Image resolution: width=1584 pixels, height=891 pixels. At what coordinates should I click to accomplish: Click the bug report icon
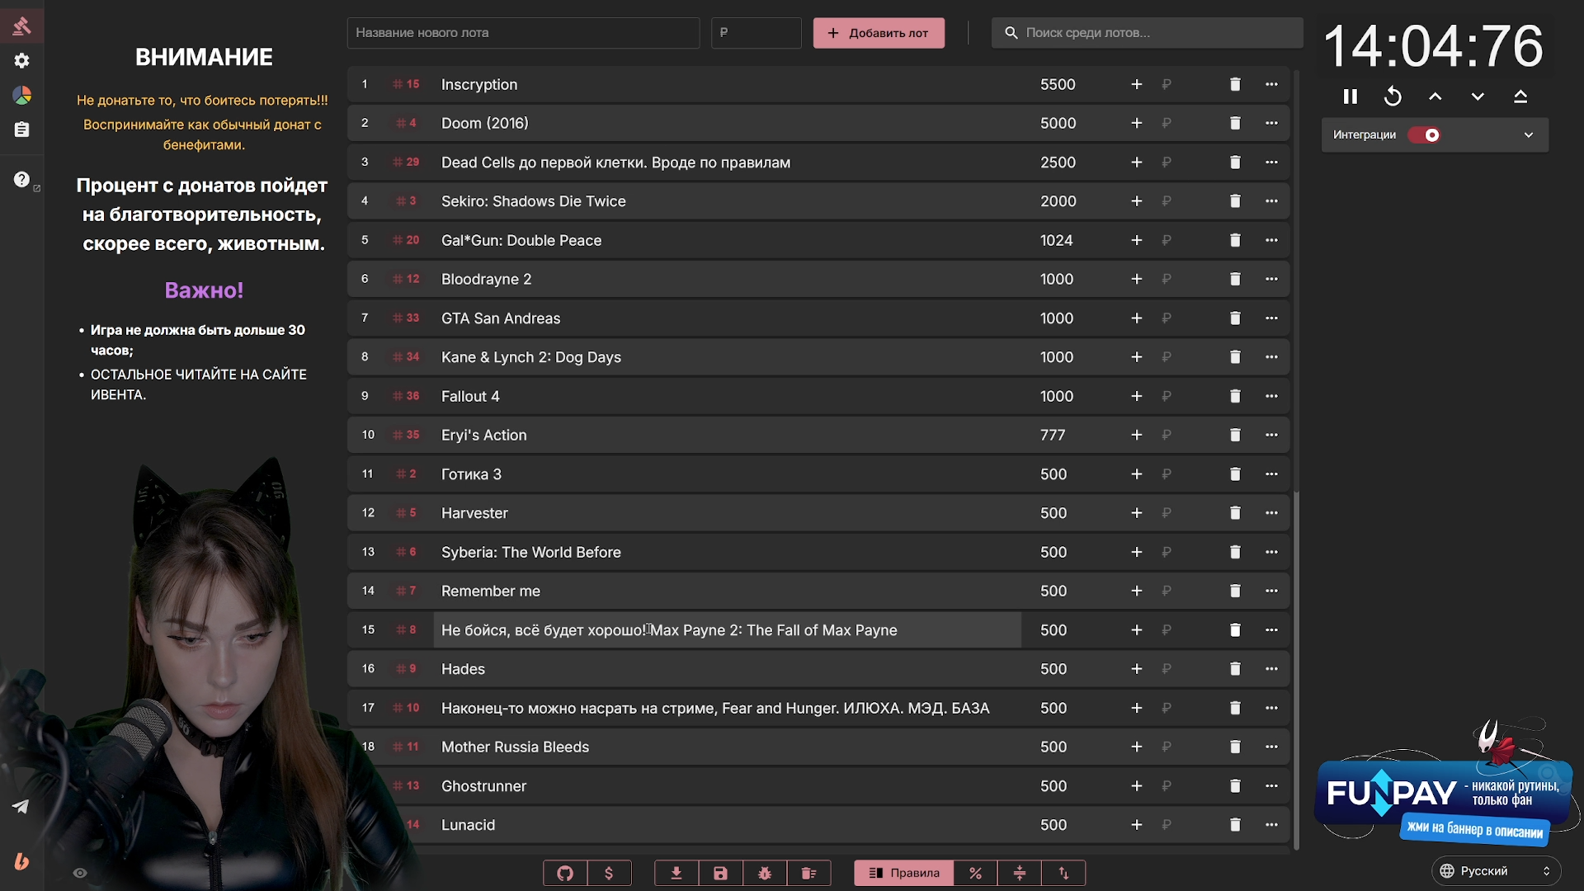765,873
